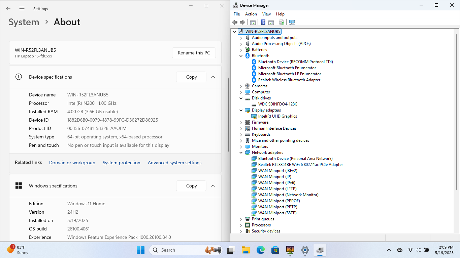Collapse the Display adapters category

[x=241, y=110]
